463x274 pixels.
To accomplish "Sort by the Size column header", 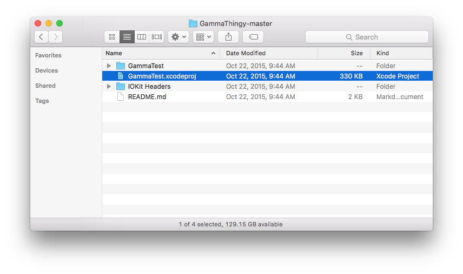I will [344, 53].
